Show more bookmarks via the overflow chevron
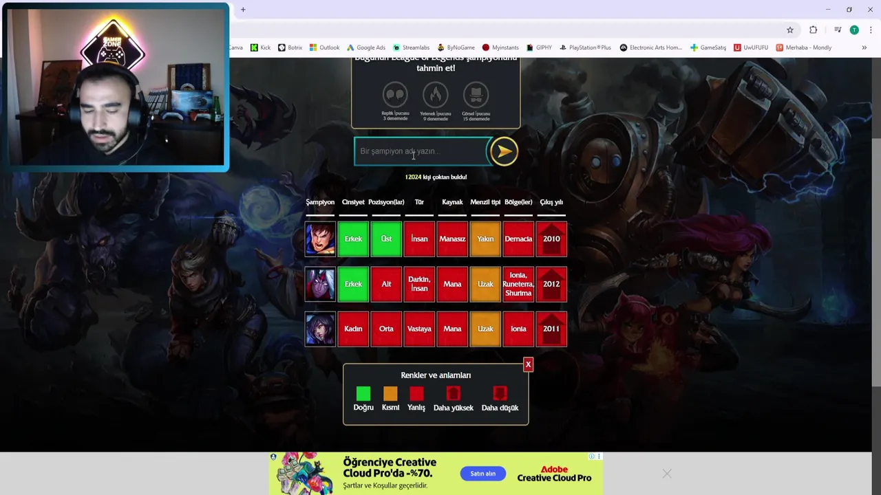The width and height of the screenshot is (881, 495). (x=864, y=47)
